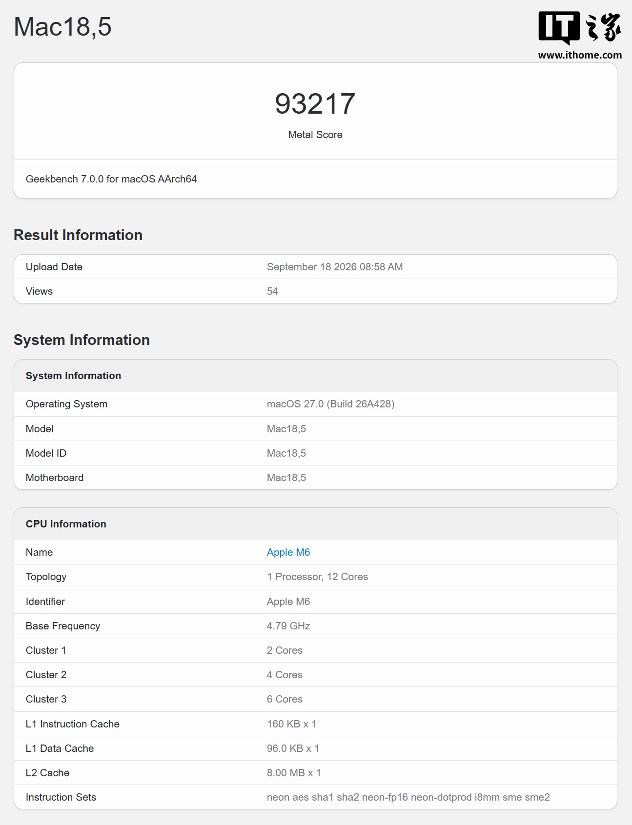Viewport: 632px width, 825px height.
Task: Click Geekbench 7.0.0 for macOS AArch64 text
Action: (111, 179)
